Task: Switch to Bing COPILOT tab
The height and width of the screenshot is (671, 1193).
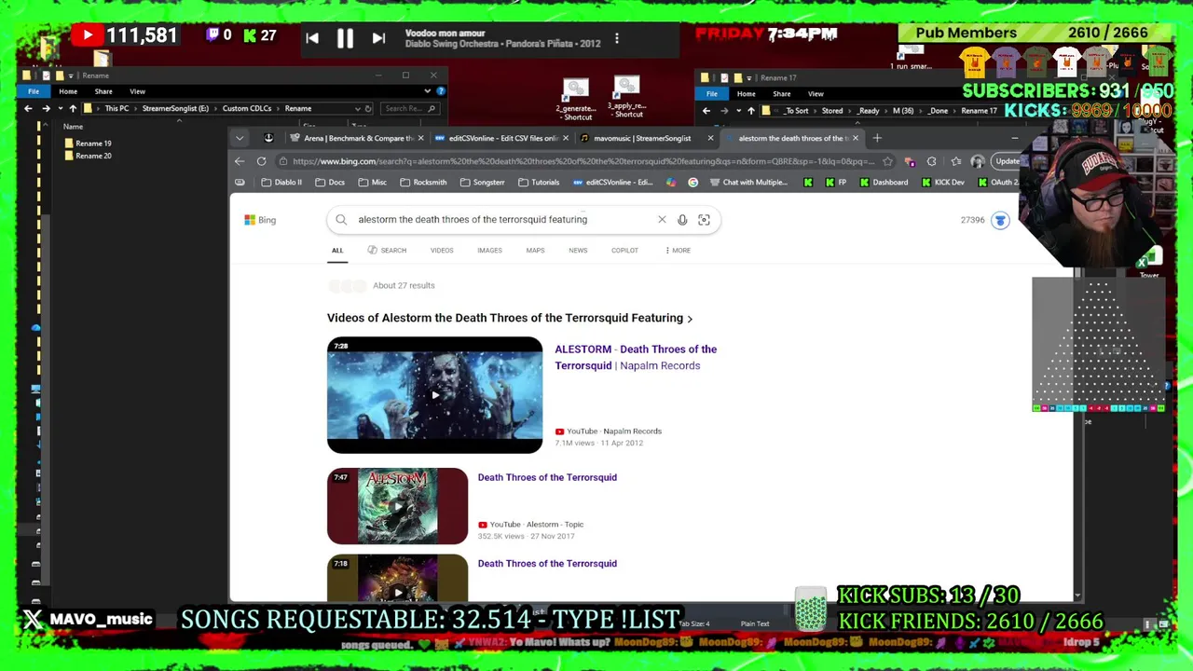Action: tap(624, 250)
